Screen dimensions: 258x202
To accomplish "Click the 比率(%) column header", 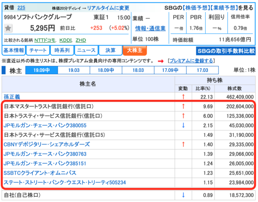I will pos(203,89).
